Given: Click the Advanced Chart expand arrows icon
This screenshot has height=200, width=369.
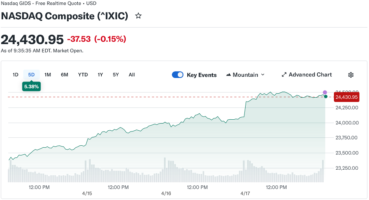Looking at the screenshot, I should click(284, 75).
